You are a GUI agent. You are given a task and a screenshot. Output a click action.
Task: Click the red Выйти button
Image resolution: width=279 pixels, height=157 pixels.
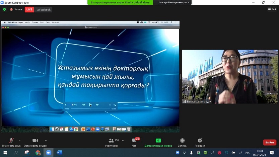click(x=269, y=142)
